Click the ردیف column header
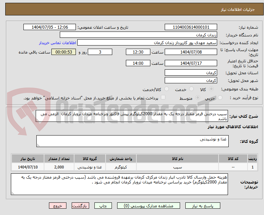The image size is (264, 215). point(252,159)
